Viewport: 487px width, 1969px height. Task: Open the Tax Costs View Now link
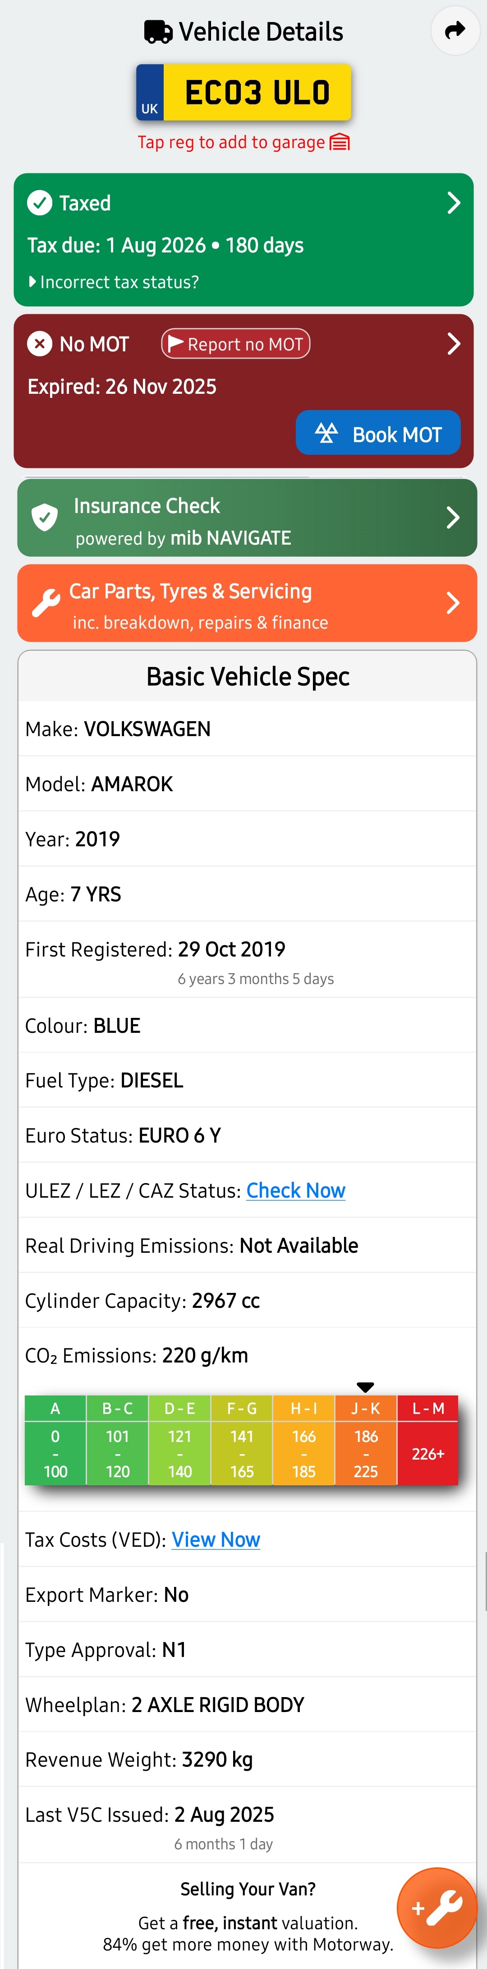pyautogui.click(x=215, y=1540)
